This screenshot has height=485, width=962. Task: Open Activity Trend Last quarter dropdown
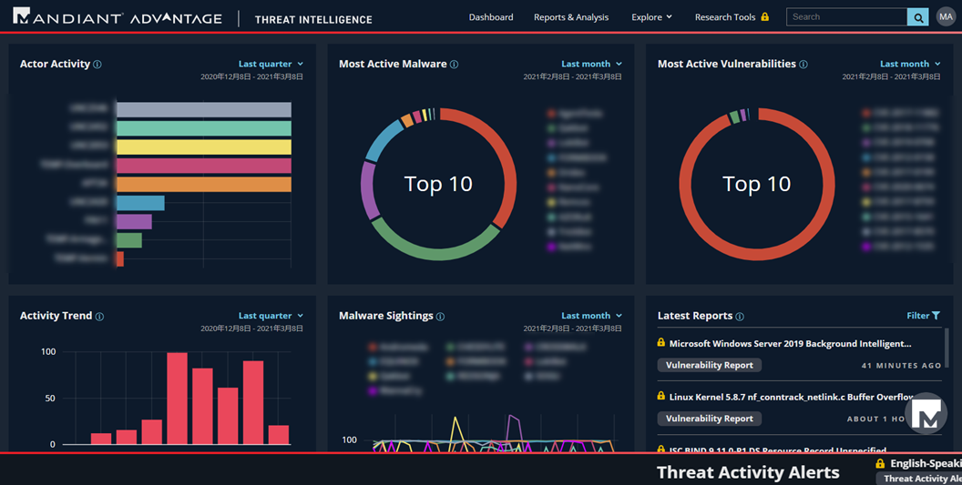[271, 316]
